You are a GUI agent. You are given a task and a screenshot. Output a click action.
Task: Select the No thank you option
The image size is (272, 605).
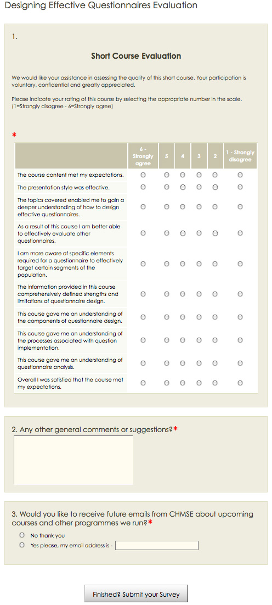pos(22,535)
